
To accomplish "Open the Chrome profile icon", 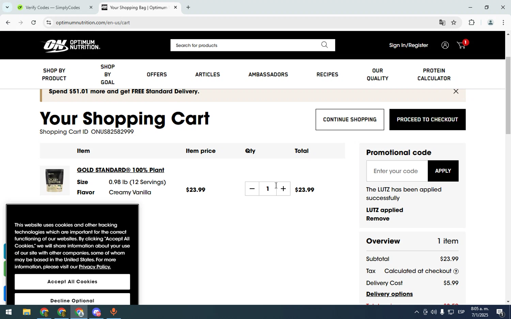I will [x=491, y=22].
